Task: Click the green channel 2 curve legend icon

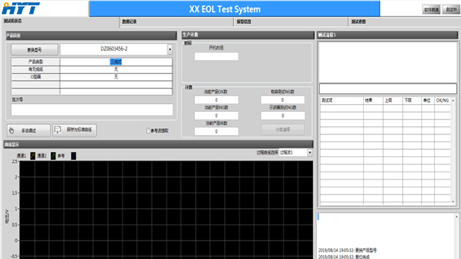Action: pos(53,156)
